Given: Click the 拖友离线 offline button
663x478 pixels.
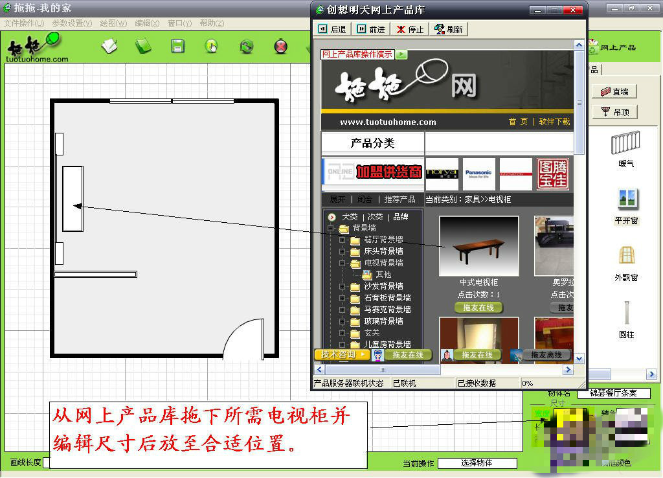Looking at the screenshot, I should pyautogui.click(x=546, y=355).
